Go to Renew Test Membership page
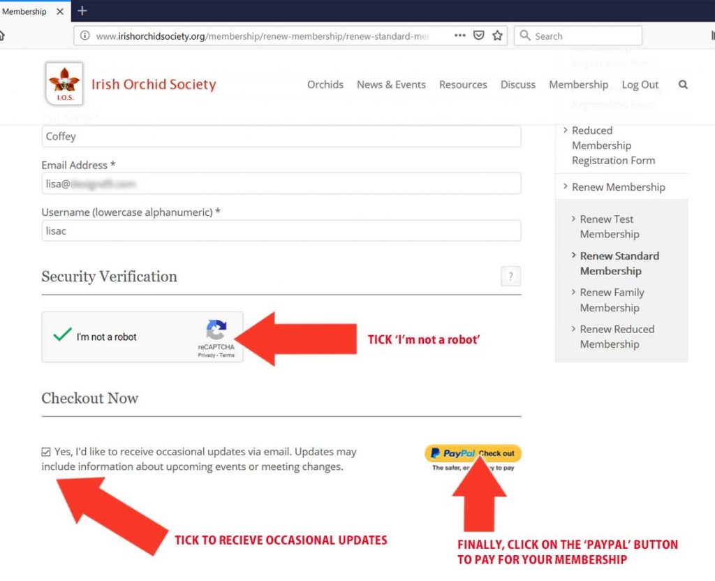Viewport: 715px width, 581px height. coord(610,226)
